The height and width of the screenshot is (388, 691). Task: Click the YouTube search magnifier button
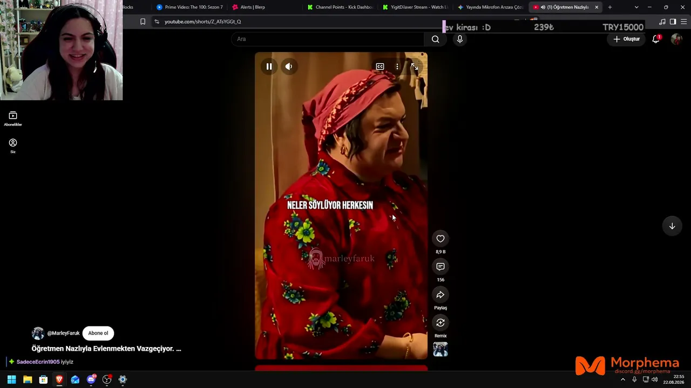point(436,39)
